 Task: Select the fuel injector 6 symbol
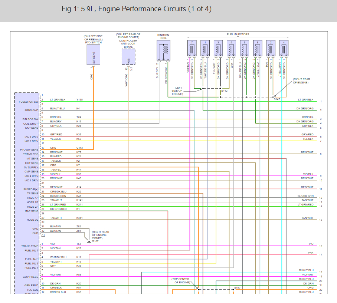point(245,48)
